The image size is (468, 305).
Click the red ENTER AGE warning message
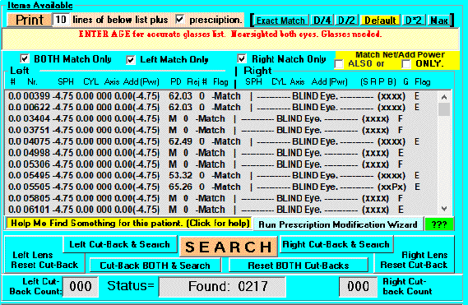click(230, 34)
